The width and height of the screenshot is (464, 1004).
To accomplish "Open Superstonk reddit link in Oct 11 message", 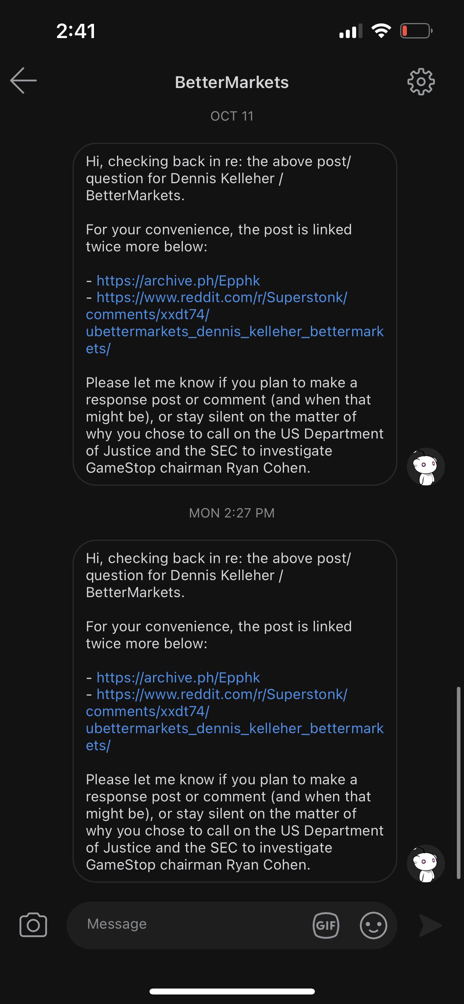I will click(x=222, y=315).
